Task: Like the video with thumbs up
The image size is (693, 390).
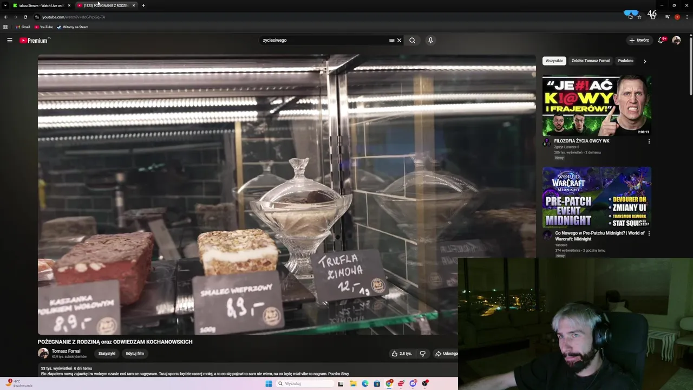Action: coord(401,353)
